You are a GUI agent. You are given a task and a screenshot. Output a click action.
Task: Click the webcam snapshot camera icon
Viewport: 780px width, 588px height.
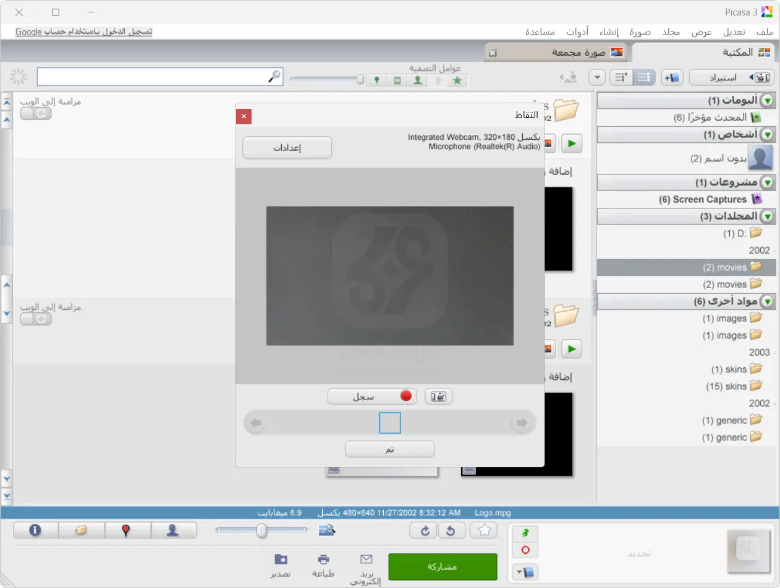pos(439,396)
